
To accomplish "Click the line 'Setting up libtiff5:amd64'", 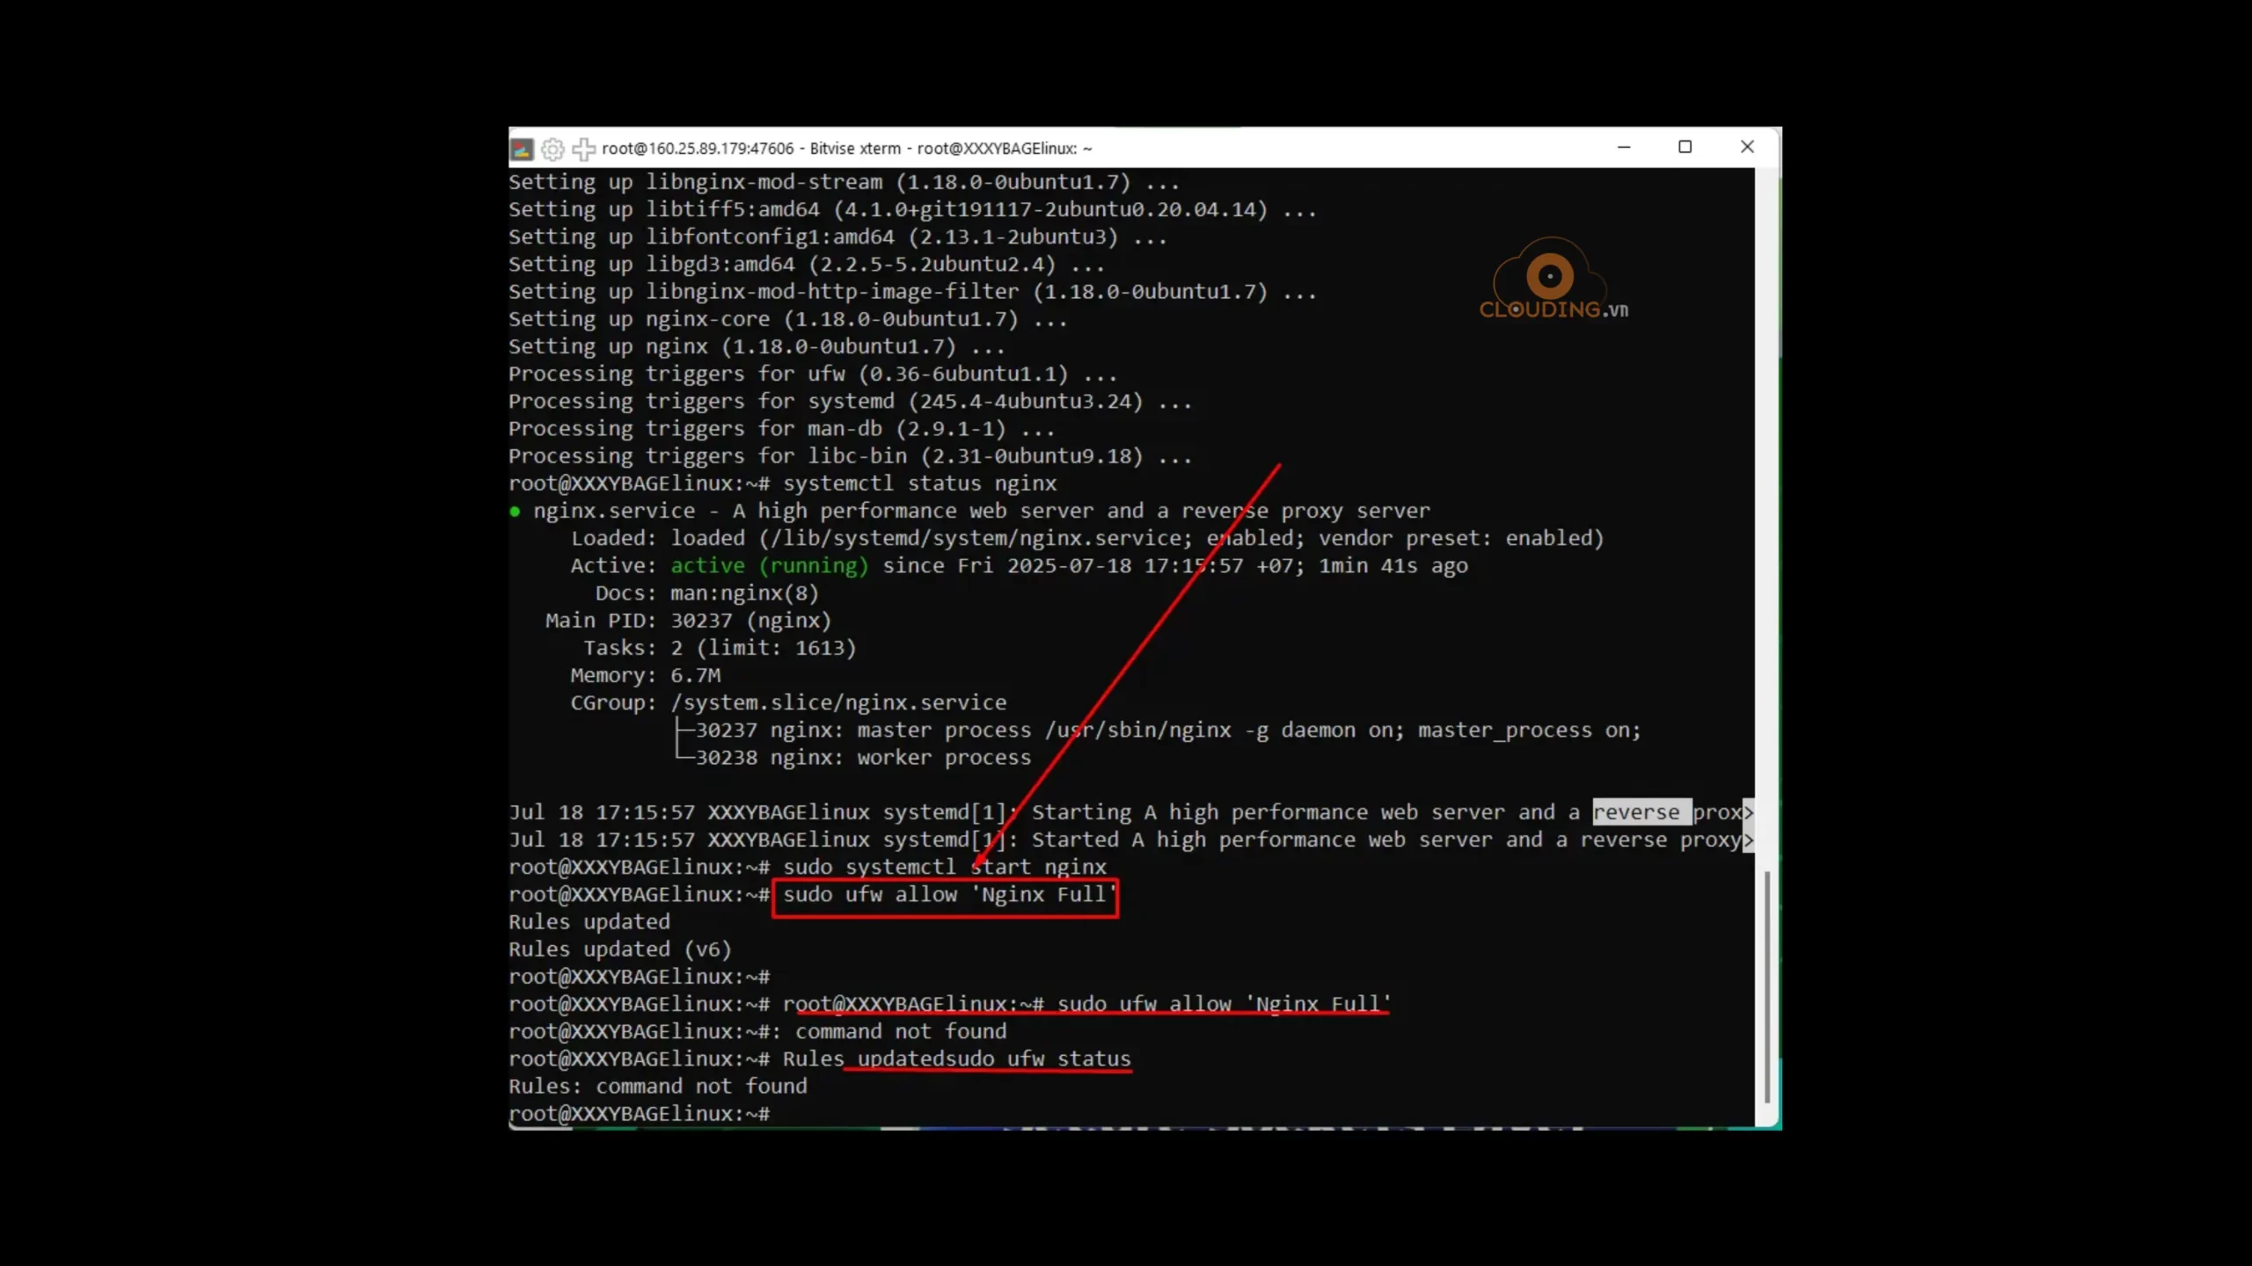I will [x=912, y=209].
